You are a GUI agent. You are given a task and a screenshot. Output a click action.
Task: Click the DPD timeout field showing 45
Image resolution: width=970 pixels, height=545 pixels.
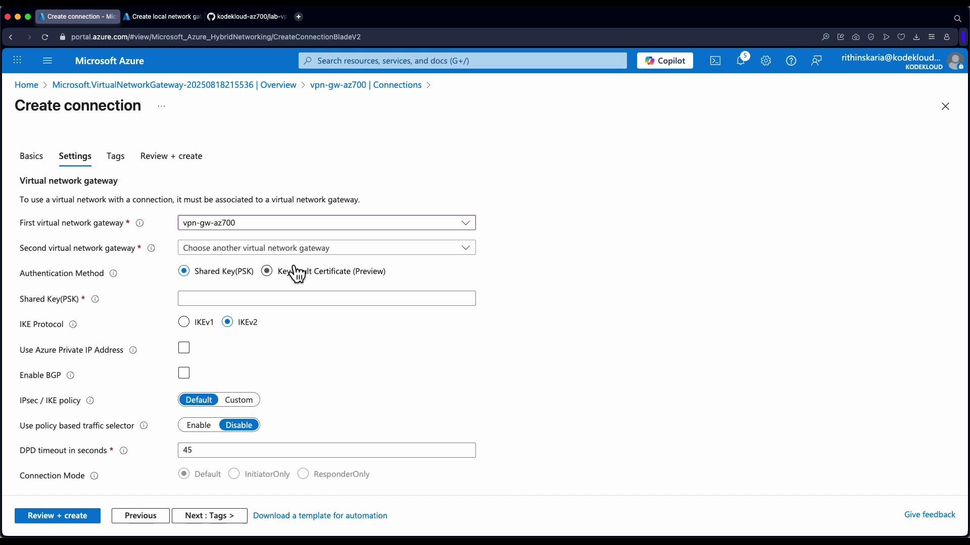click(327, 450)
